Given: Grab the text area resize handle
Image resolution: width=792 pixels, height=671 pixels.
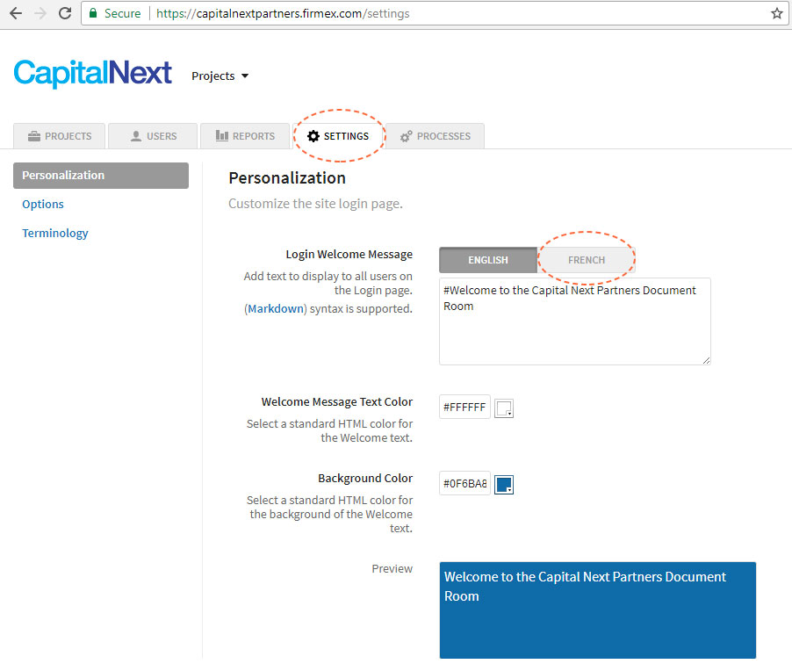Looking at the screenshot, I should tap(706, 360).
